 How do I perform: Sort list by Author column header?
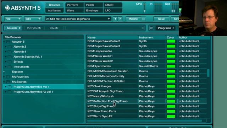(194, 37)
